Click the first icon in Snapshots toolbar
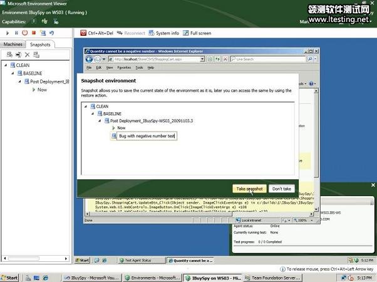377x282 pixels. (x=8, y=55)
